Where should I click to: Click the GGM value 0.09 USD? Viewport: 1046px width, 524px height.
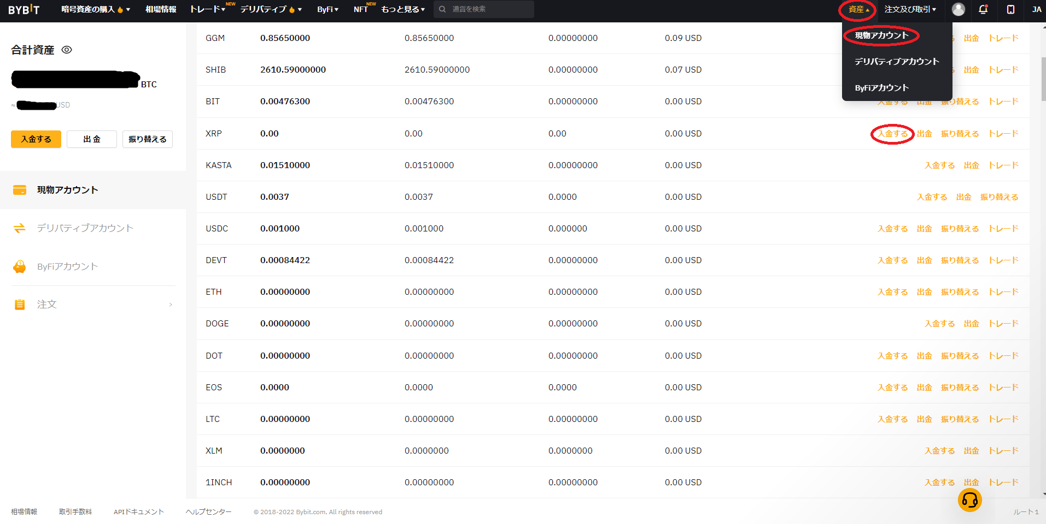pyautogui.click(x=683, y=38)
